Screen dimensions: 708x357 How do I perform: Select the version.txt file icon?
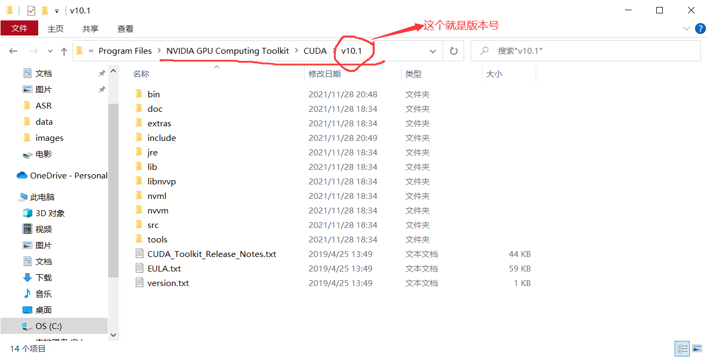[x=139, y=283]
